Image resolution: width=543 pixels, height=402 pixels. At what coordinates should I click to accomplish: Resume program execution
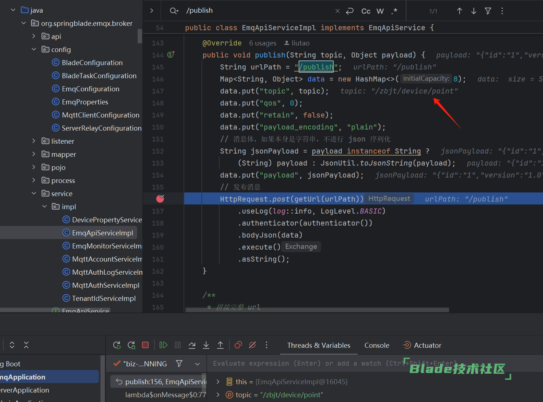[x=163, y=345]
